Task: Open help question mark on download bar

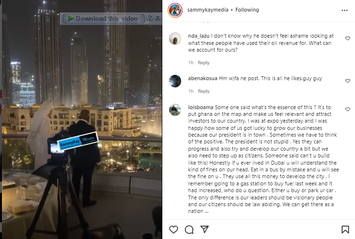Action: coord(150,18)
